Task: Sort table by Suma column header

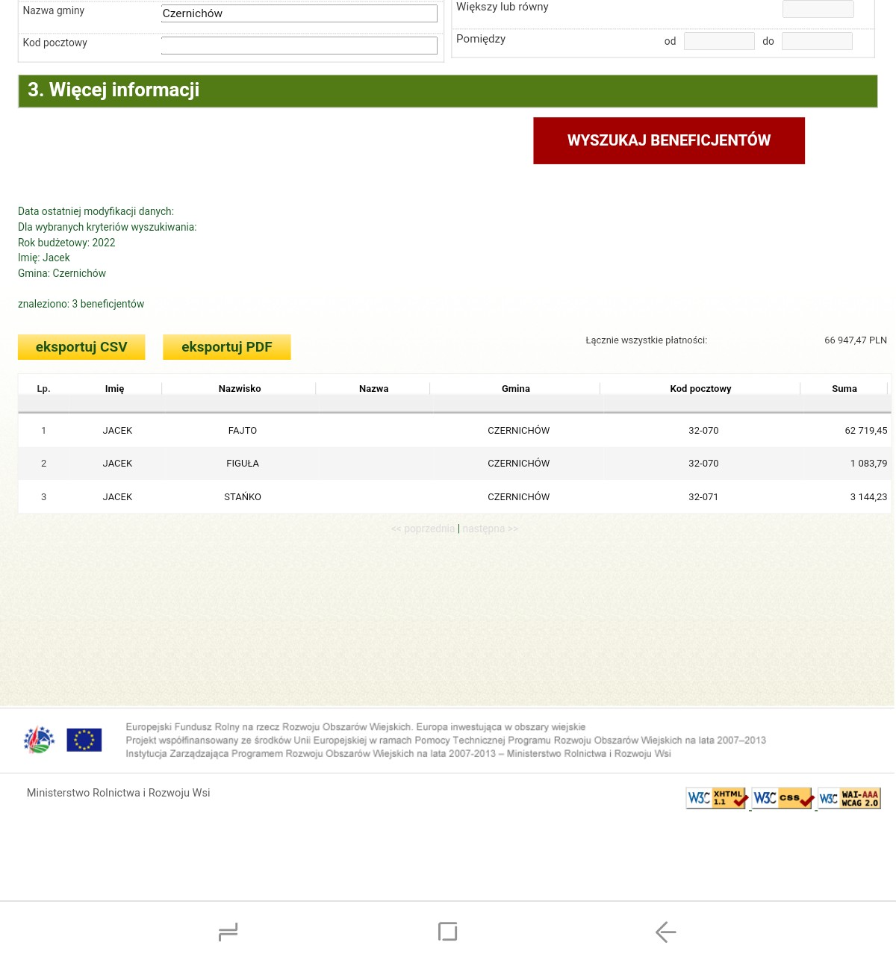Action: (x=844, y=389)
